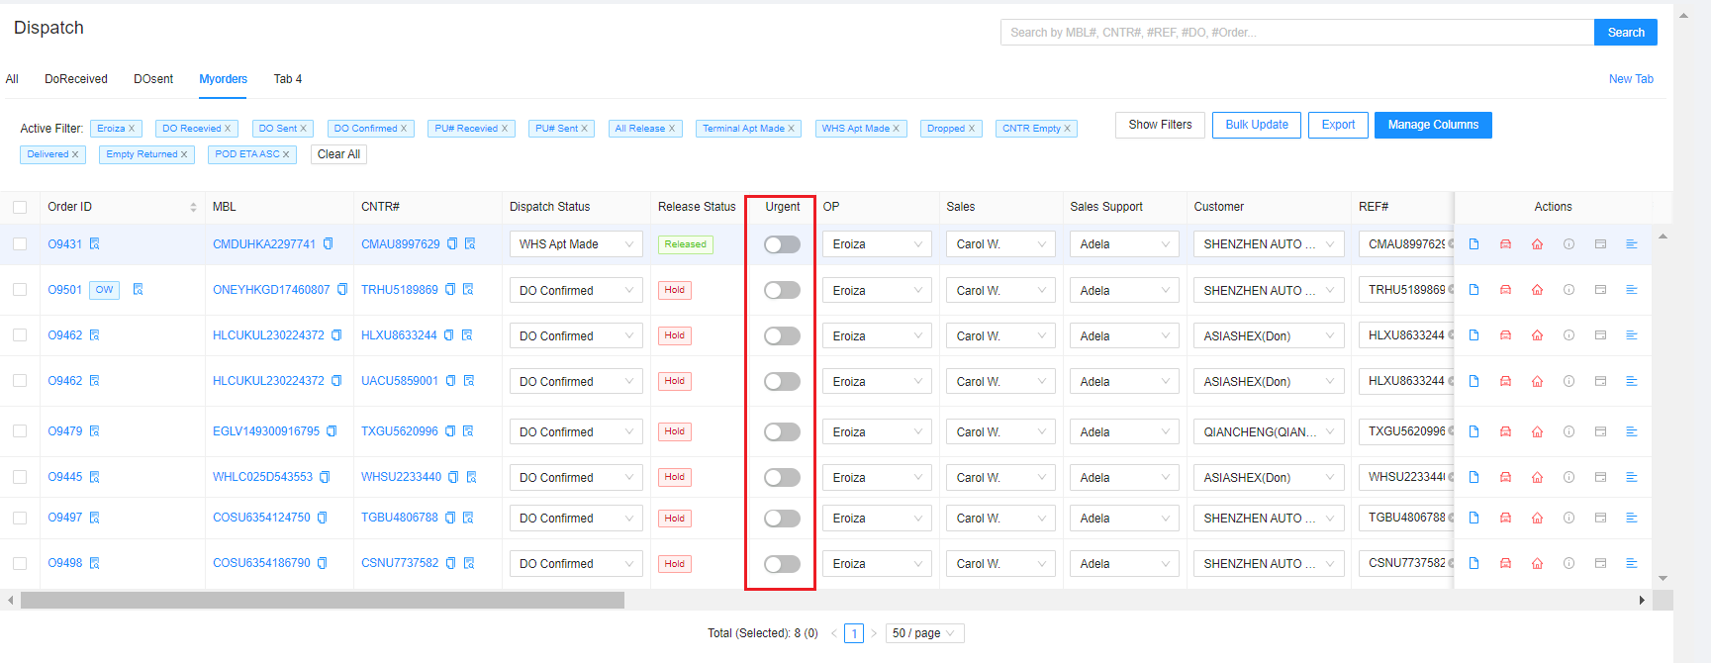
Task: Open the lines menu icon for order O9445
Action: pyautogui.click(x=1632, y=477)
